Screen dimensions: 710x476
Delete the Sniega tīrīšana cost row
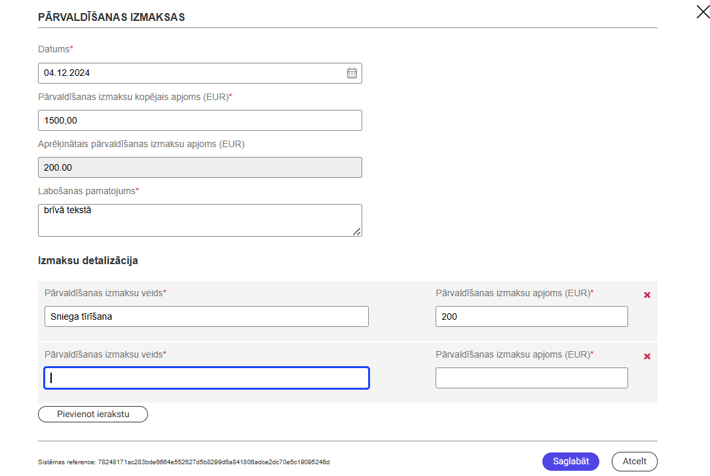[647, 295]
